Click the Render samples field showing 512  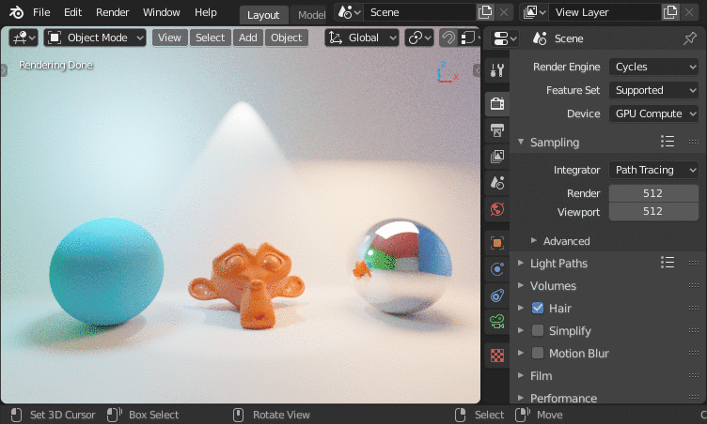coord(653,193)
